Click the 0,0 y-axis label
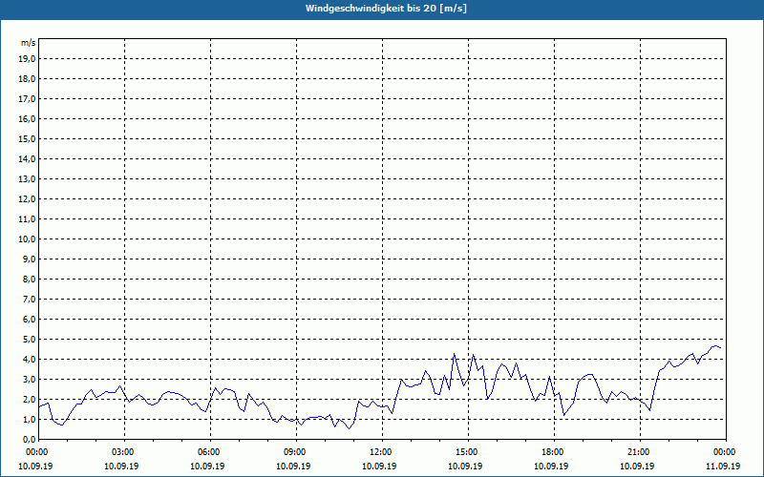Image resolution: width=764 pixels, height=477 pixels. (x=29, y=440)
